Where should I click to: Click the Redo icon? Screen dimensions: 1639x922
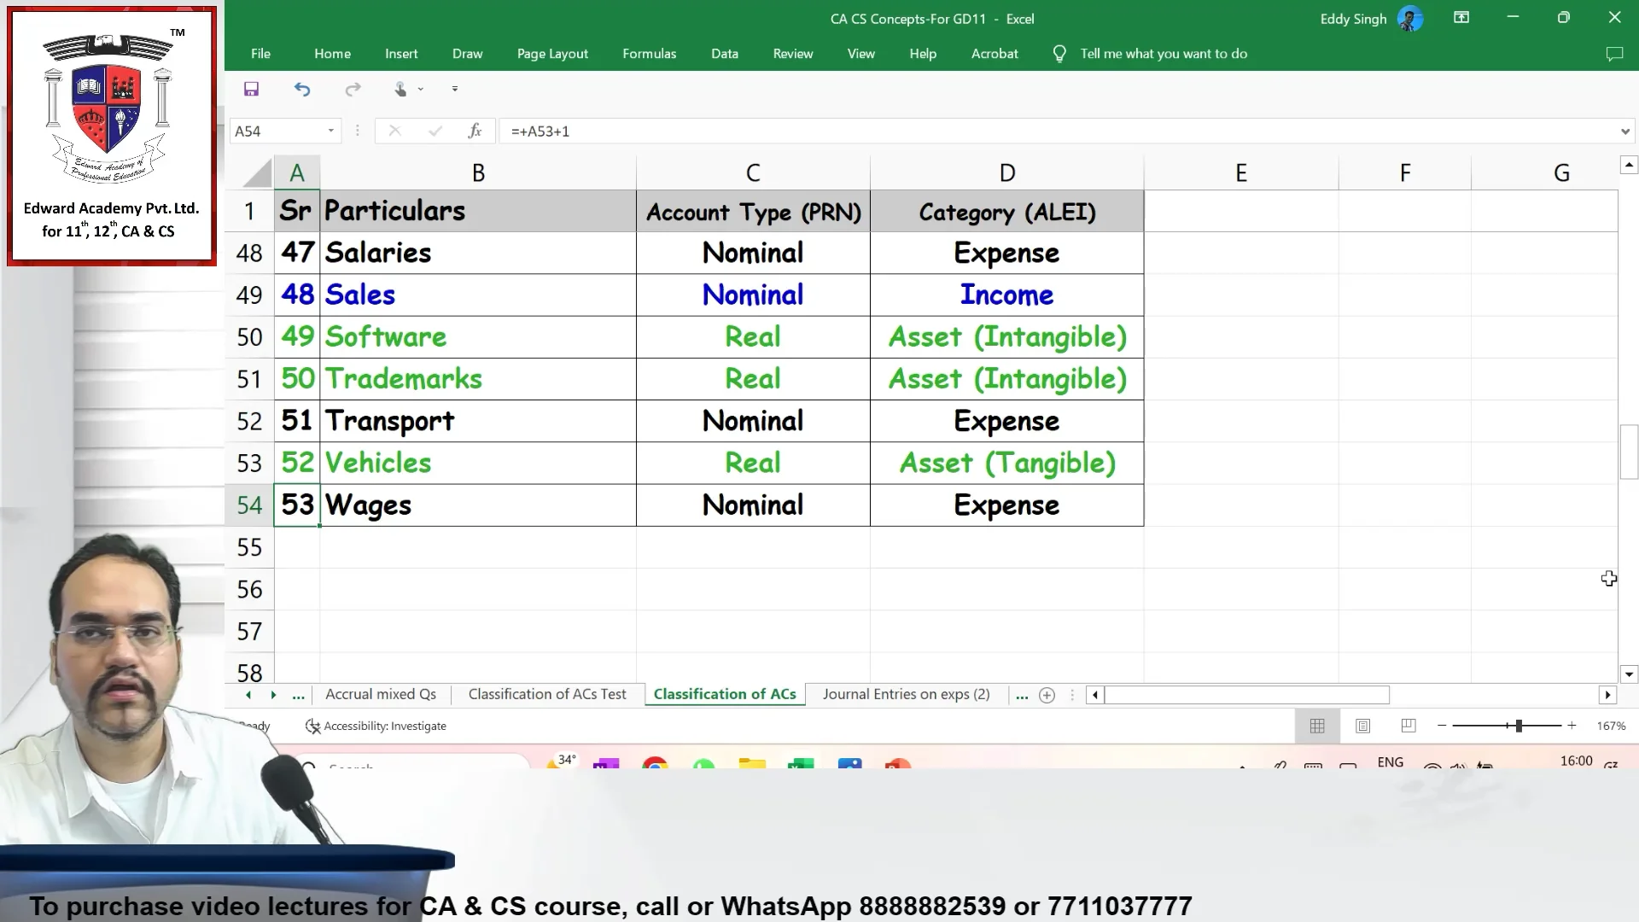click(353, 89)
